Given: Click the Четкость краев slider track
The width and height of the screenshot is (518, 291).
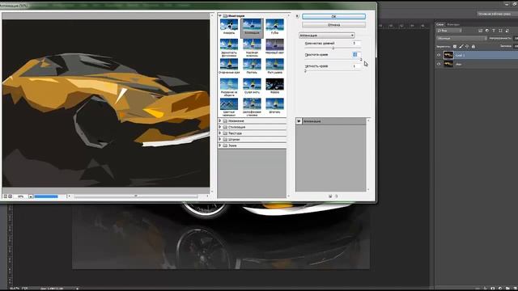Looking at the screenshot, I should (333, 71).
